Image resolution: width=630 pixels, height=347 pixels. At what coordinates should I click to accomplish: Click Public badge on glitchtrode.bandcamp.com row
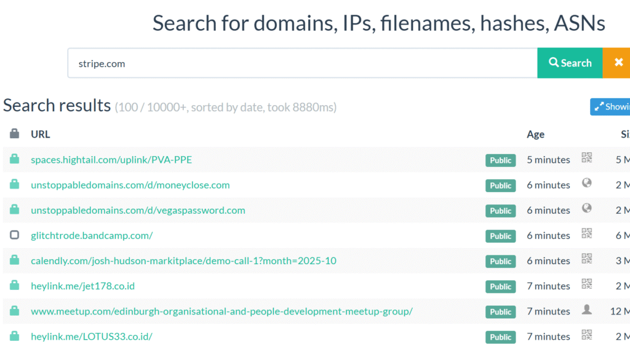500,236
